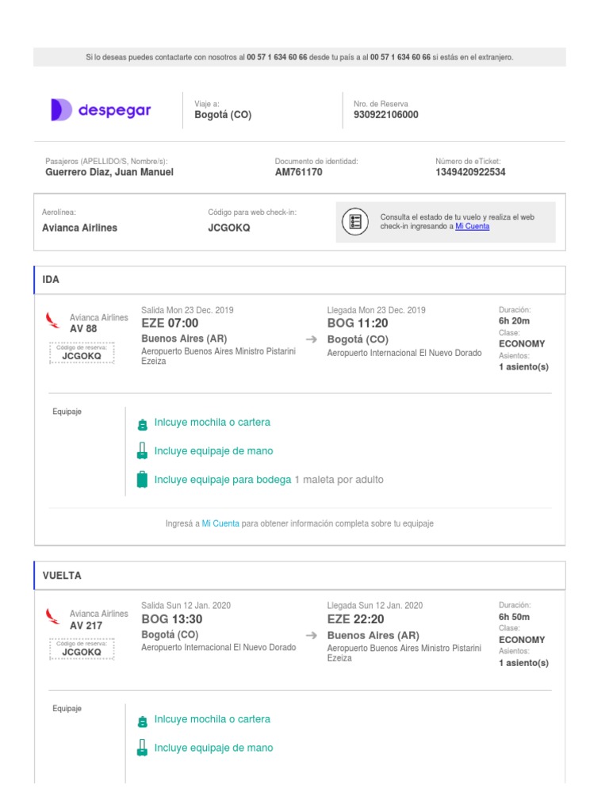The image size is (609, 812).
Task: Click the backpack icon in VUELTA baggage
Action: pos(143,720)
